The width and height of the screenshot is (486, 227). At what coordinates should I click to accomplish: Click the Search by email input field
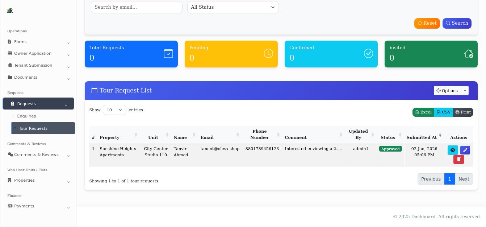(x=137, y=7)
